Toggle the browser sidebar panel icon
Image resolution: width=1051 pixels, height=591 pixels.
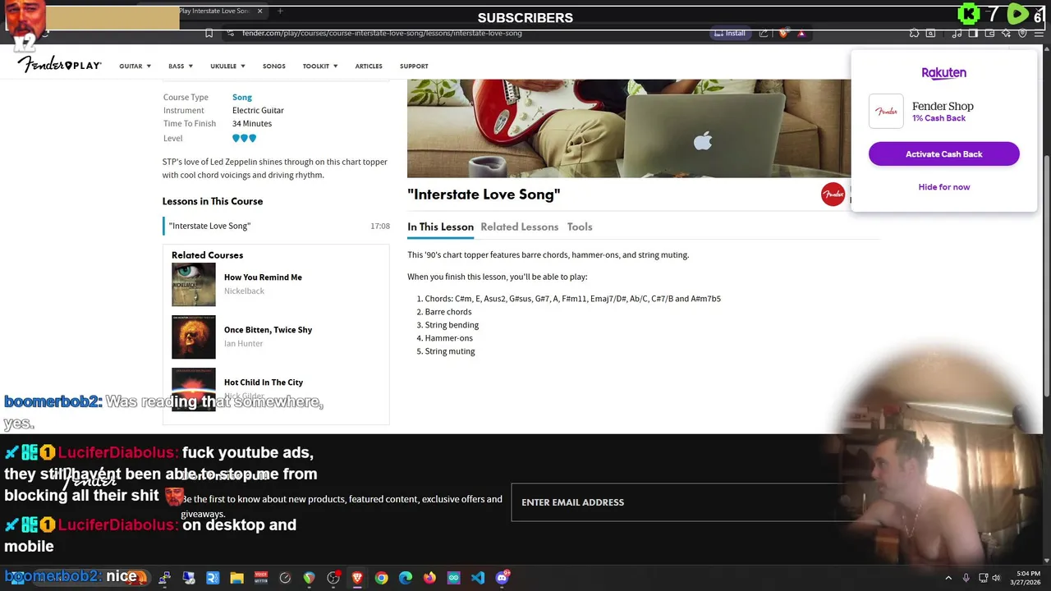click(x=973, y=34)
